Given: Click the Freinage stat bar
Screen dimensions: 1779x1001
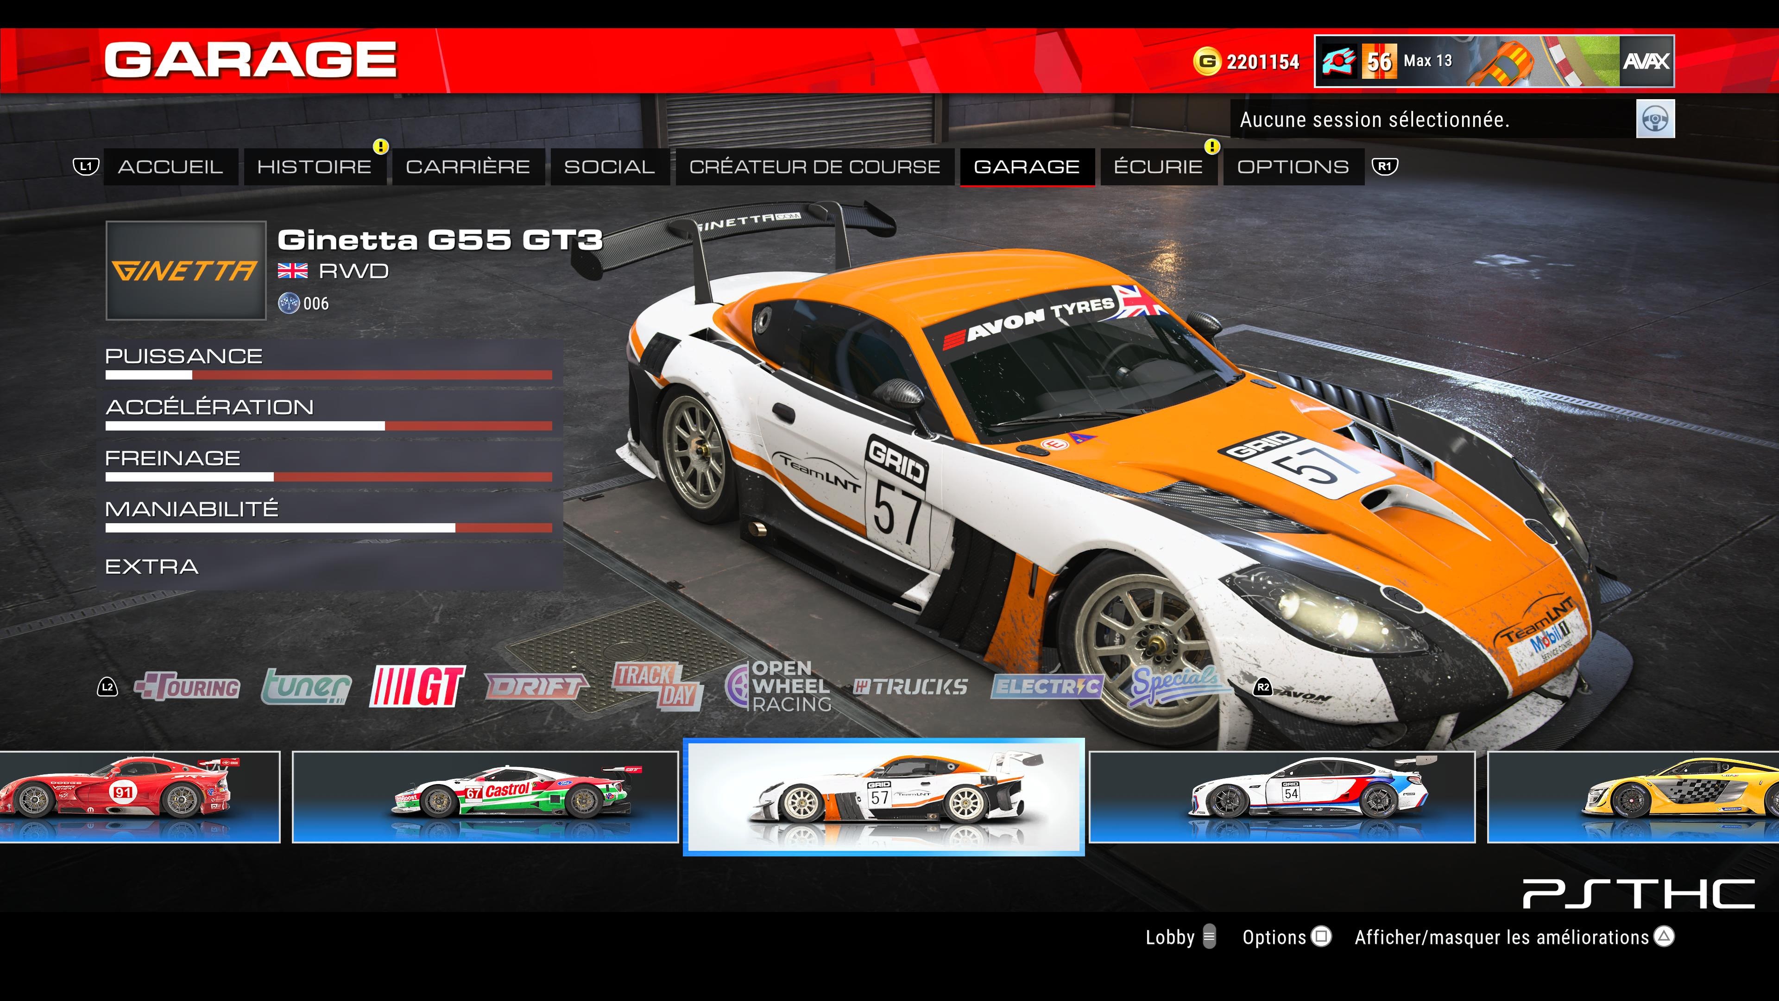Looking at the screenshot, I should pos(329,477).
